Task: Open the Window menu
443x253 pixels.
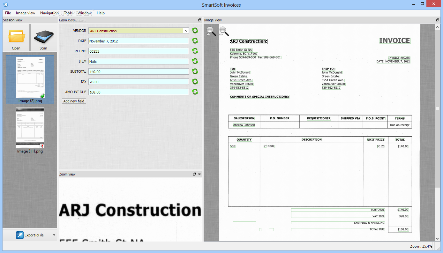Action: [x=85, y=13]
